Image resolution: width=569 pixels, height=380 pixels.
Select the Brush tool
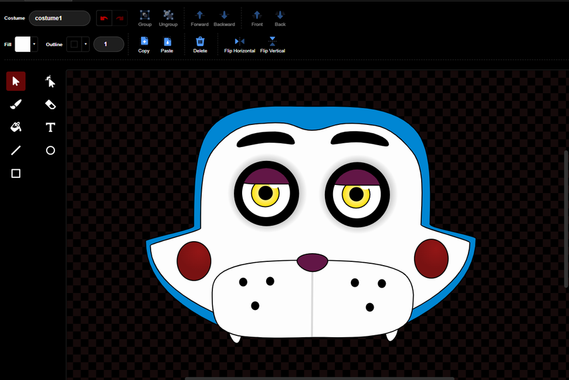pyautogui.click(x=16, y=104)
